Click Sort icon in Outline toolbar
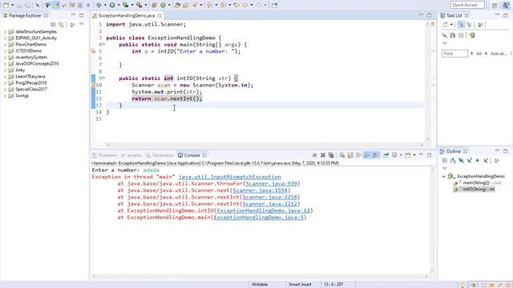513x288 pixels. click(x=453, y=160)
